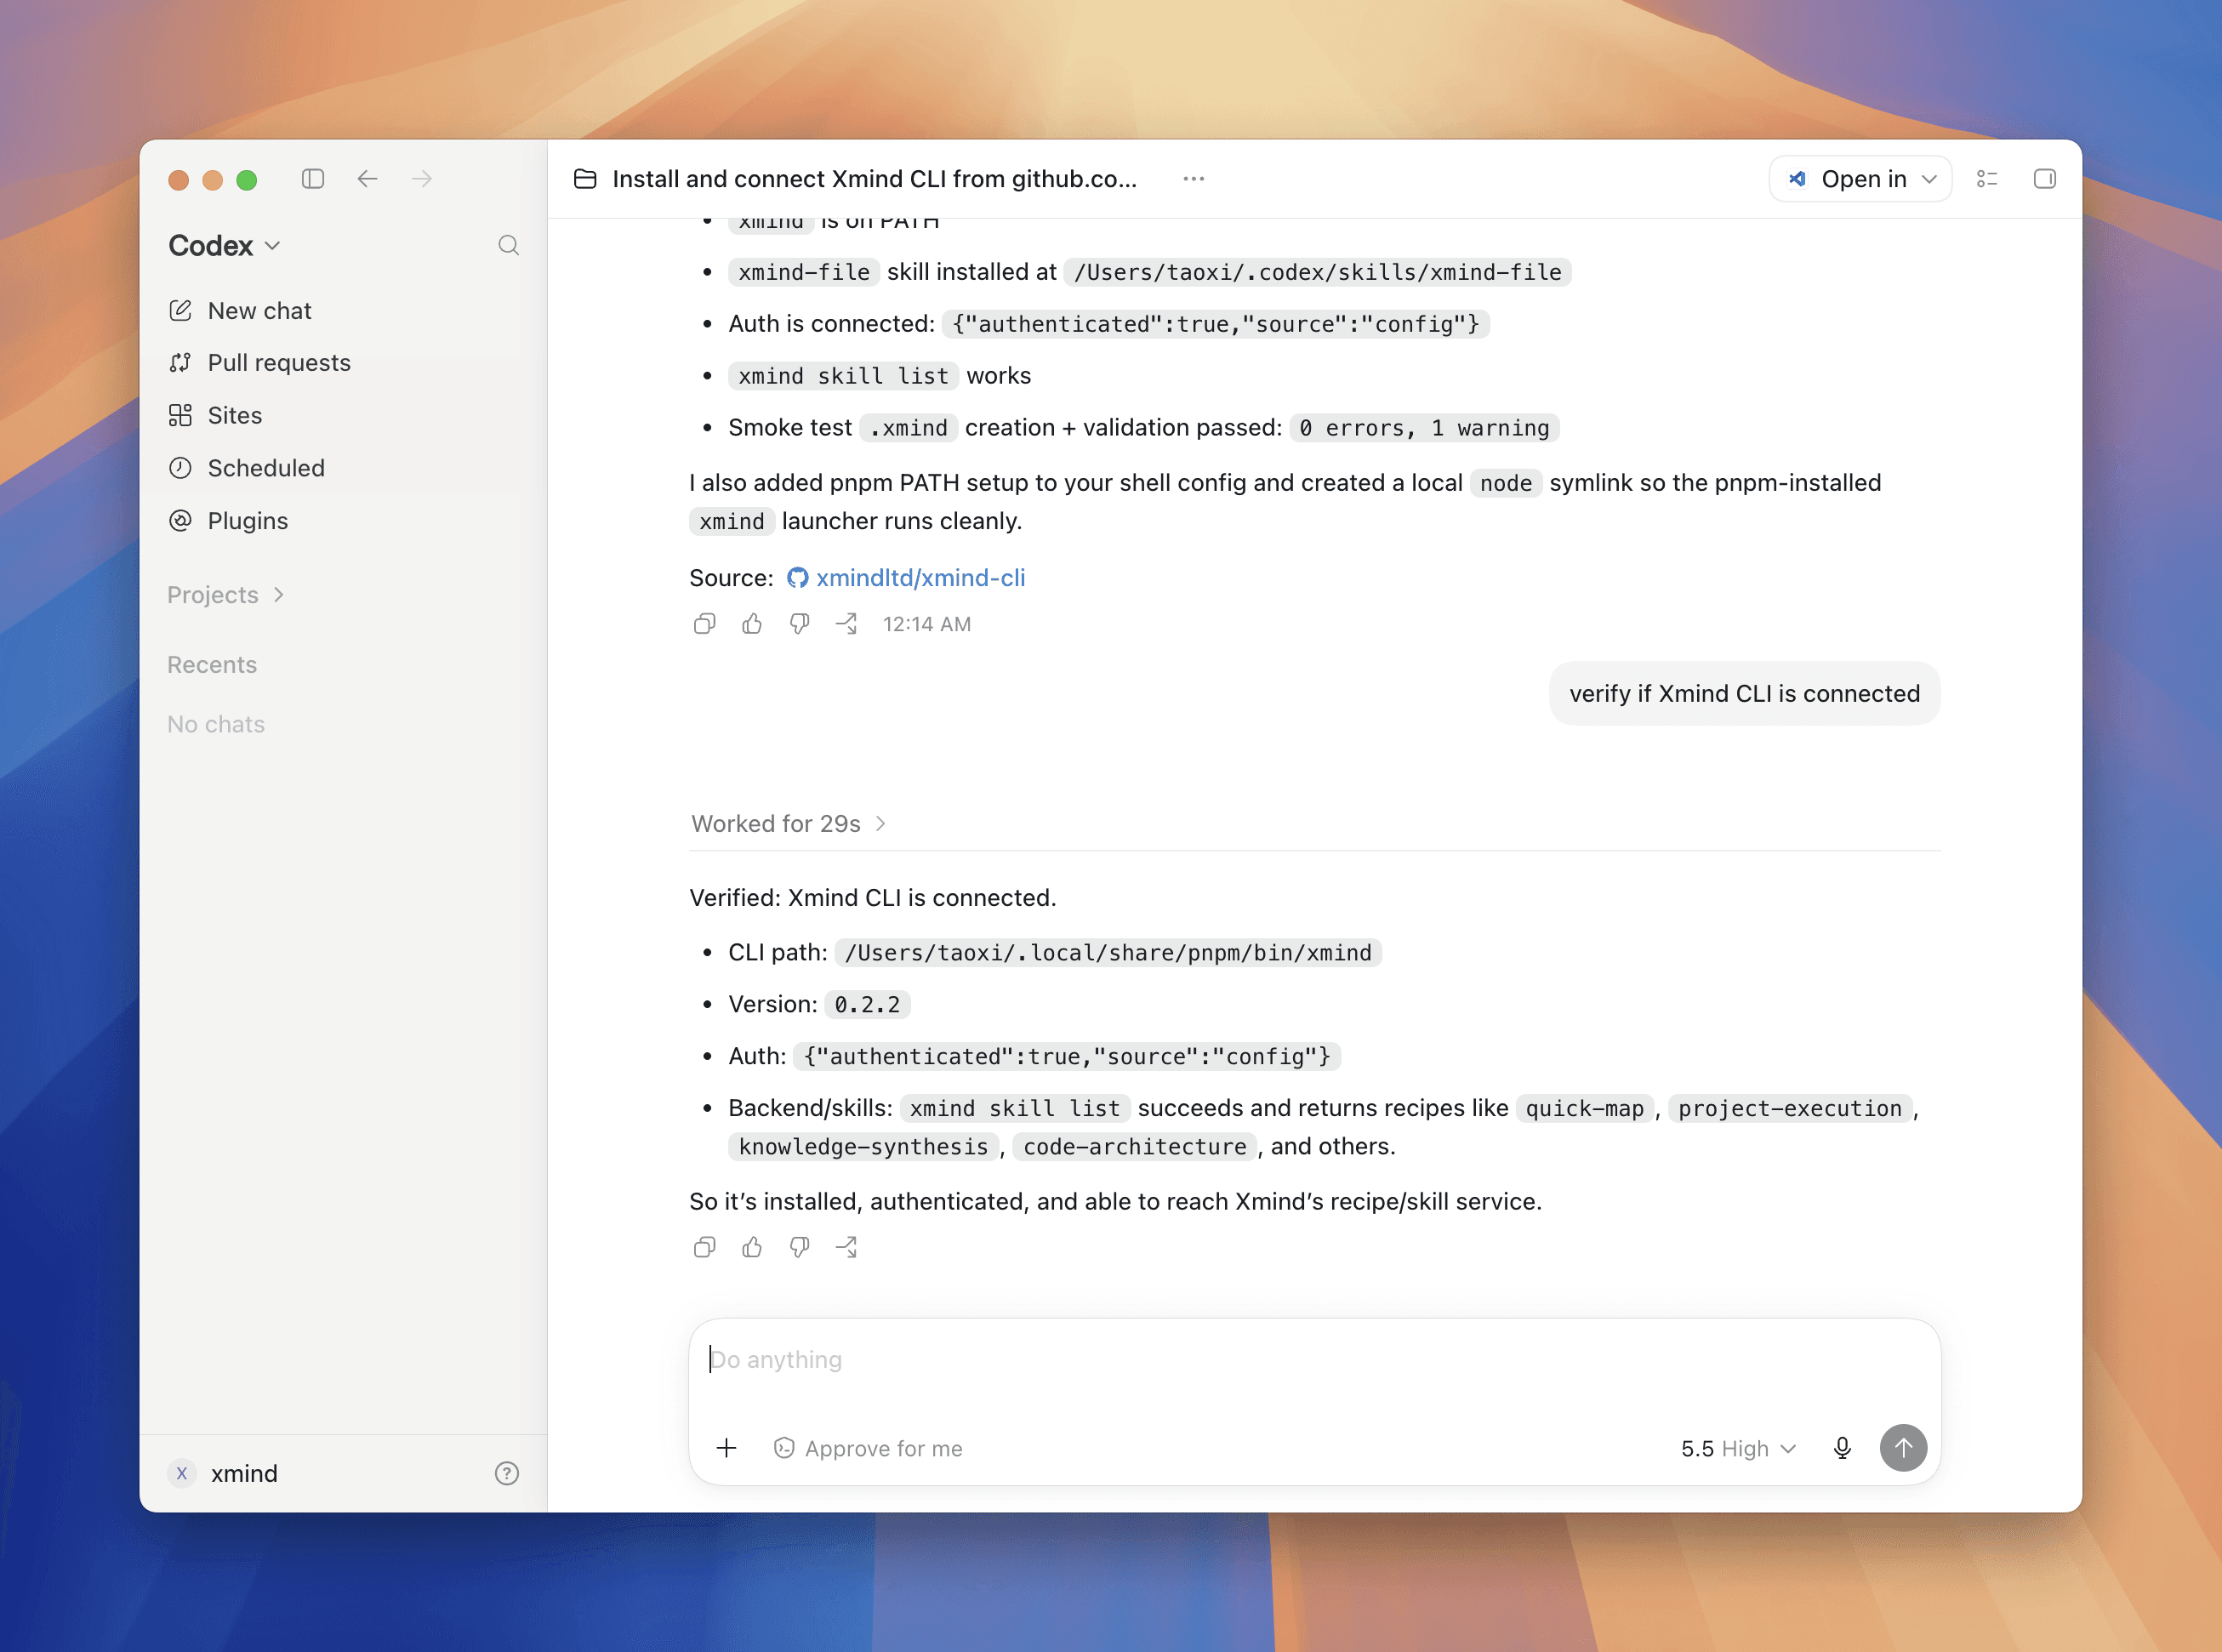Thumbs up the 12:14 AM response
Screen dimensions: 2222x1652
tap(752, 624)
